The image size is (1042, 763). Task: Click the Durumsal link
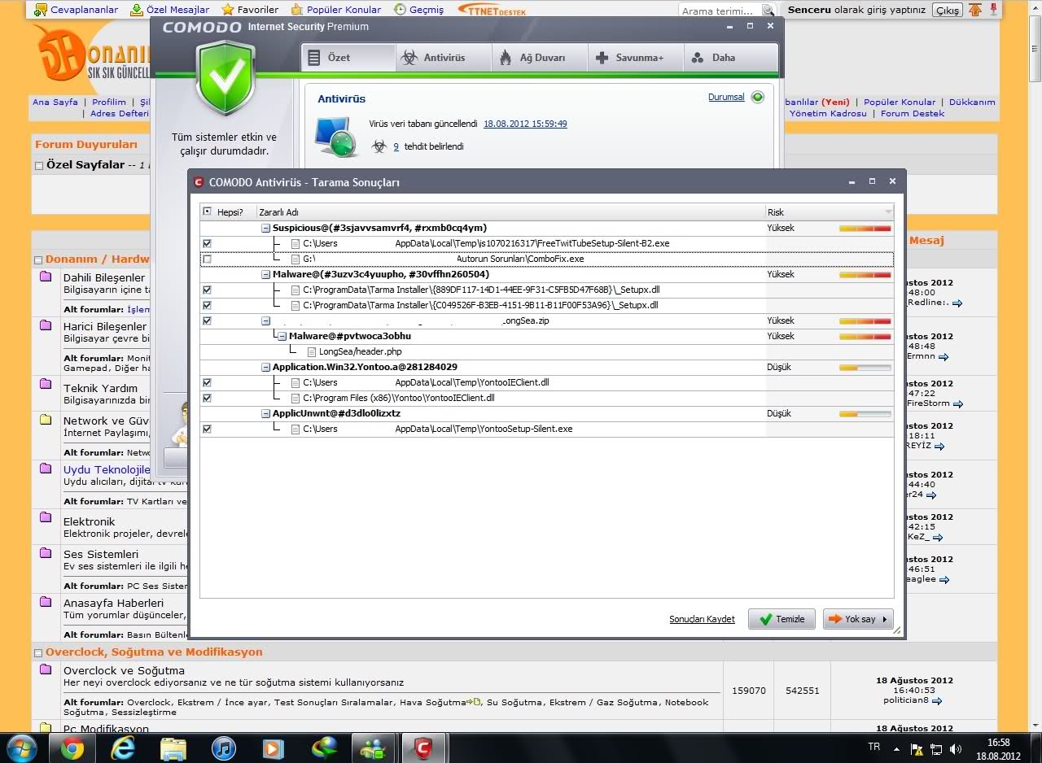point(726,97)
